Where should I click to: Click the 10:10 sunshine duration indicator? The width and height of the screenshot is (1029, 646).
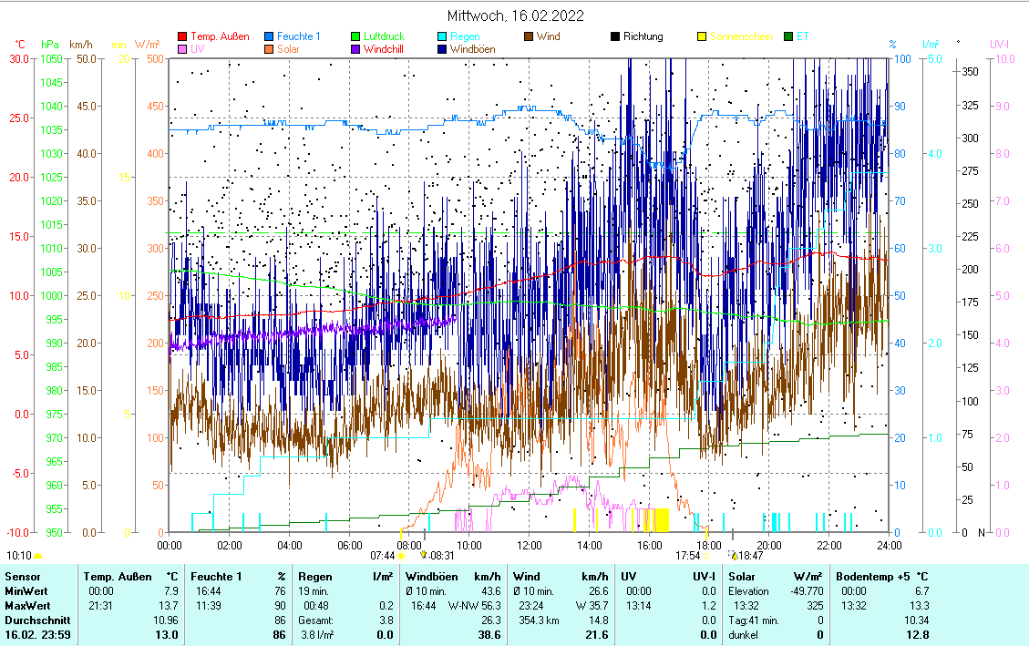19,555
